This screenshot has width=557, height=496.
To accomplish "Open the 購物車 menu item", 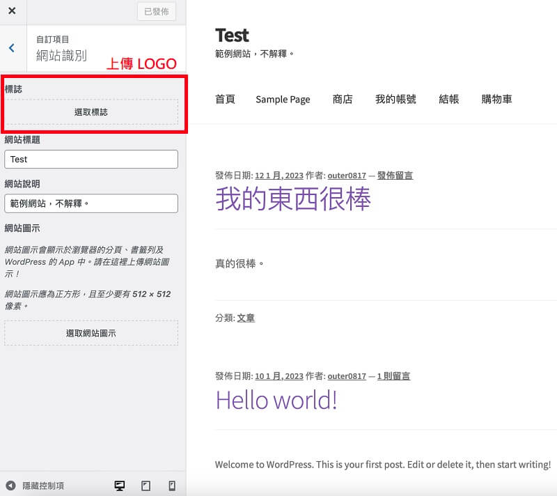I will [x=496, y=99].
